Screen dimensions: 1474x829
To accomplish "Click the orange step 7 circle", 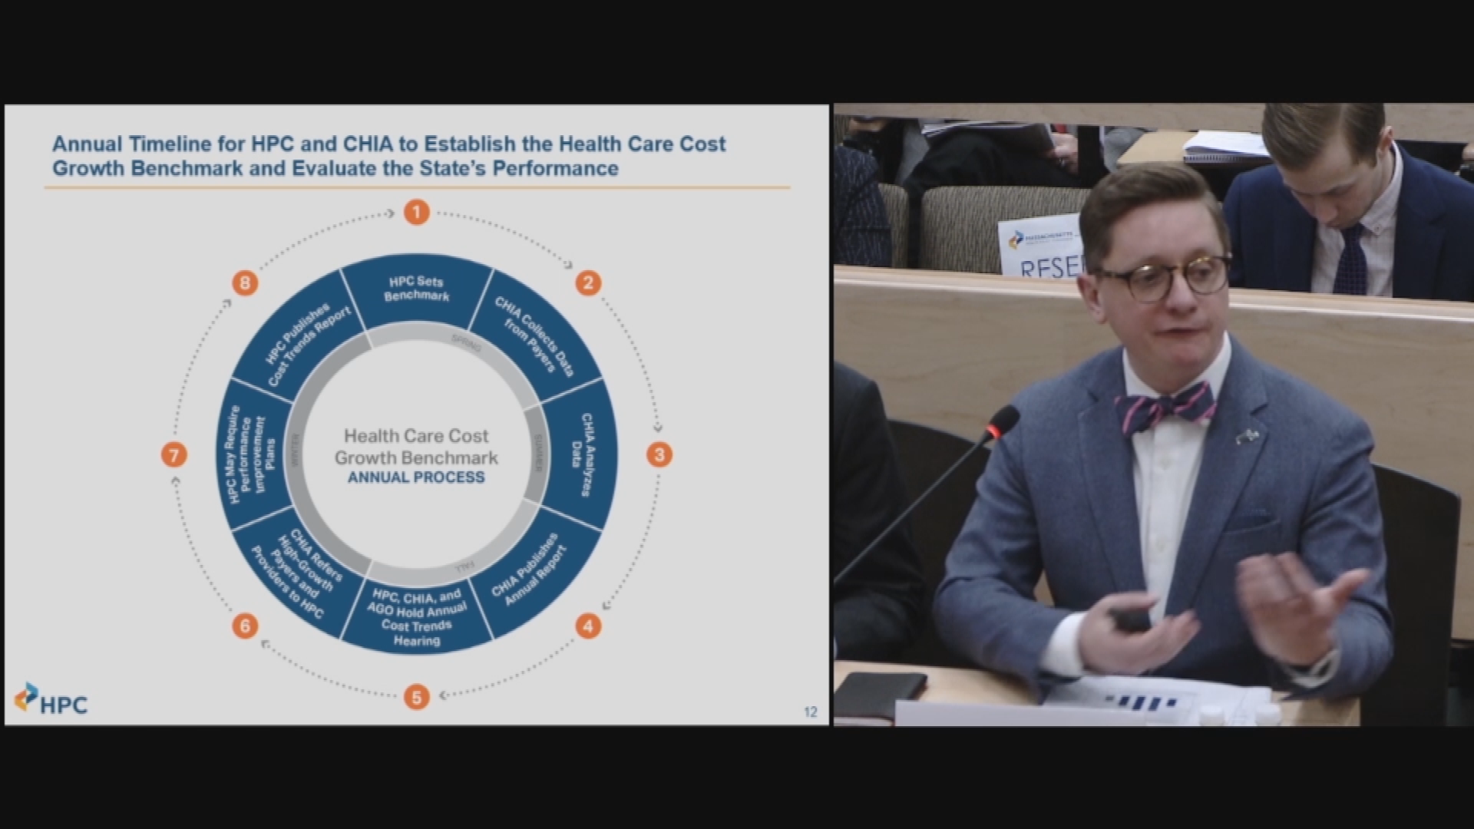I will [x=174, y=455].
